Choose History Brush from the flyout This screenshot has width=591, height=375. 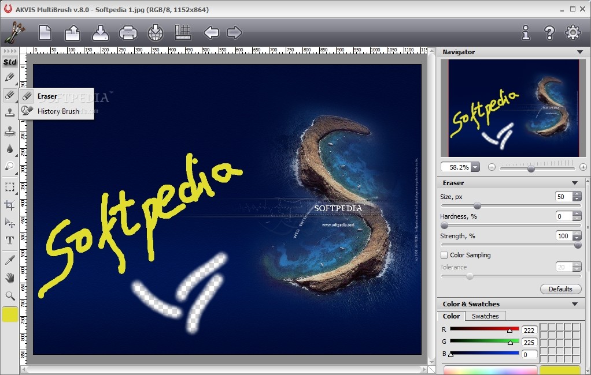click(56, 111)
